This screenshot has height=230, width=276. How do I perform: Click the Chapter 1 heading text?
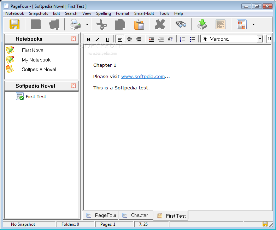(x=105, y=65)
